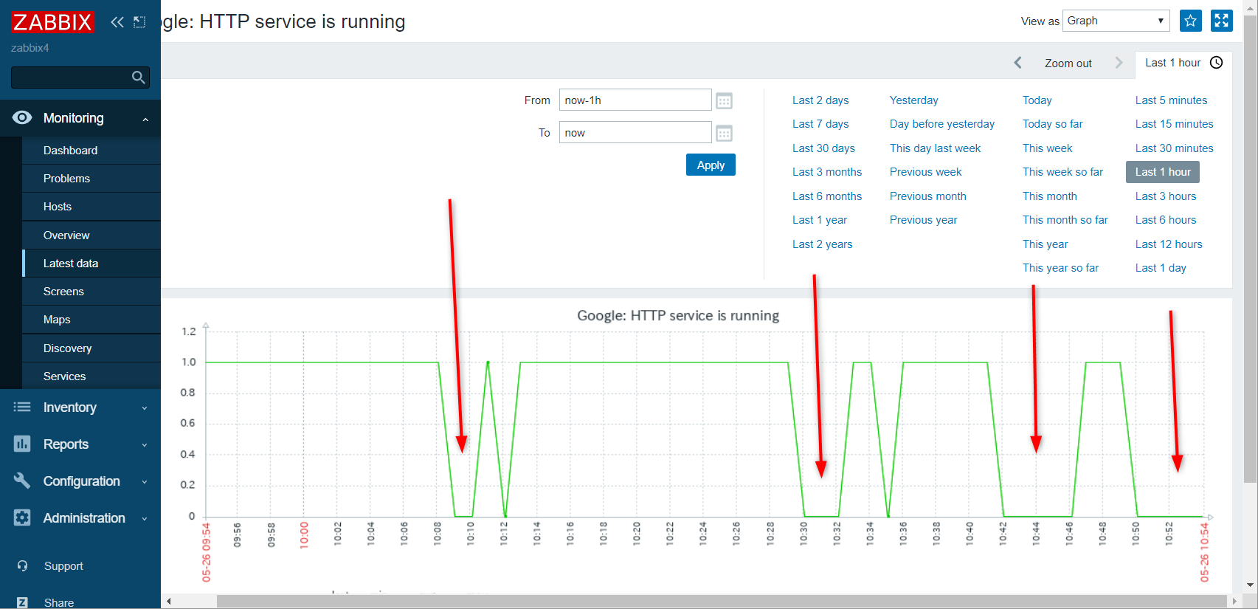The height and width of the screenshot is (609, 1258).
Task: Click the Zoom out button
Action: (x=1068, y=63)
